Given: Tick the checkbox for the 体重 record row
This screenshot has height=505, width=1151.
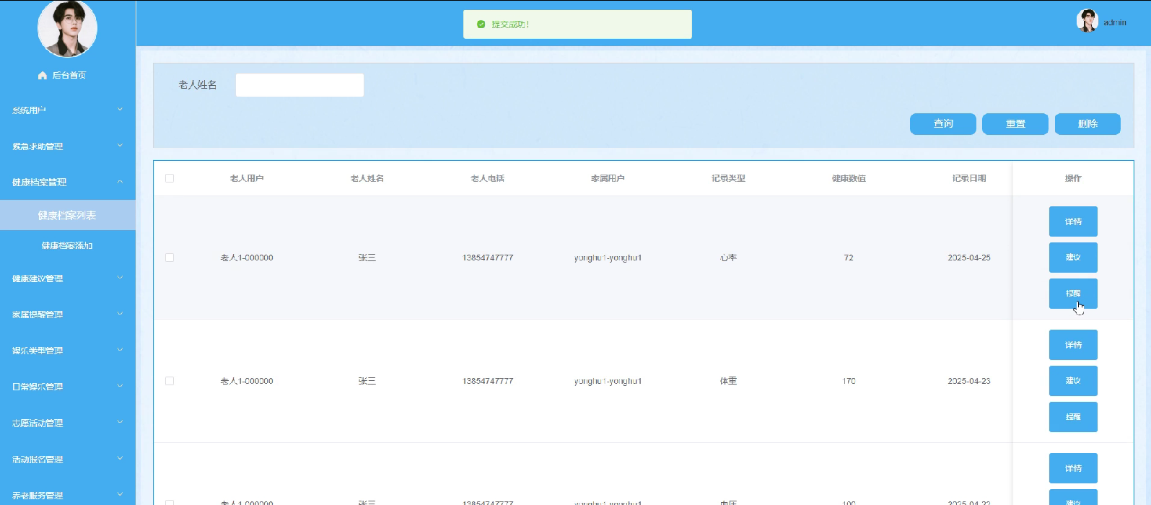Looking at the screenshot, I should coord(170,381).
